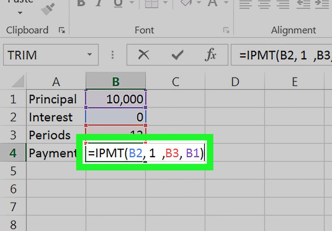Image resolution: width=332 pixels, height=231 pixels.
Task: Click cell containing Principal
Action: click(x=56, y=99)
